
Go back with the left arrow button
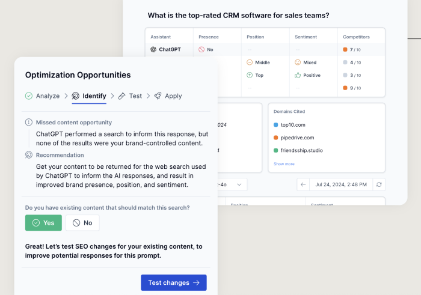tap(303, 185)
